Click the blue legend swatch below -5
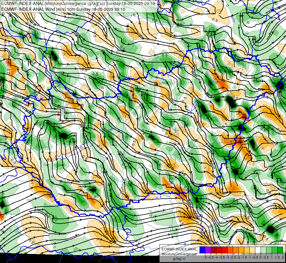The image size is (286, 263). click(202, 250)
